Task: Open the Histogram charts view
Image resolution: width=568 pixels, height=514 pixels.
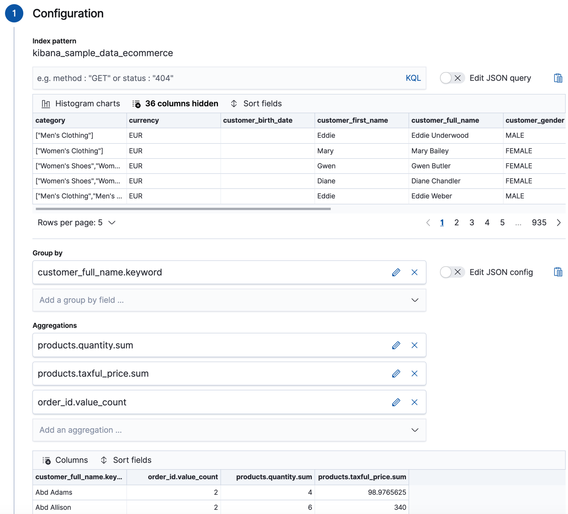Action: tap(80, 104)
